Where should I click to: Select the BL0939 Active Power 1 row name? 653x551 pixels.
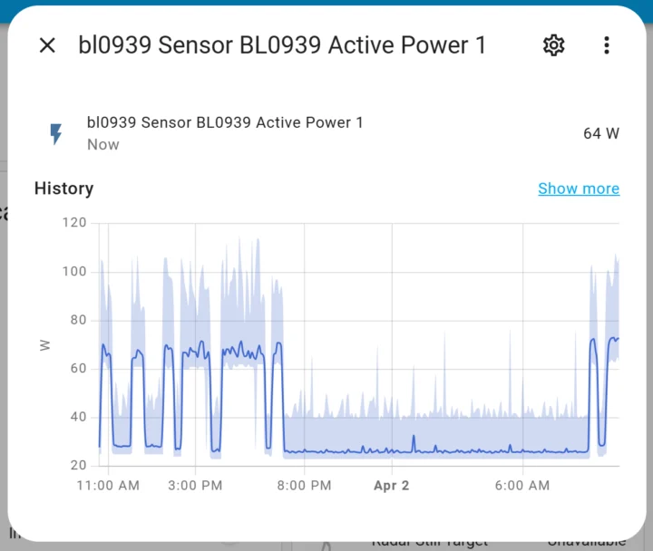pos(225,122)
